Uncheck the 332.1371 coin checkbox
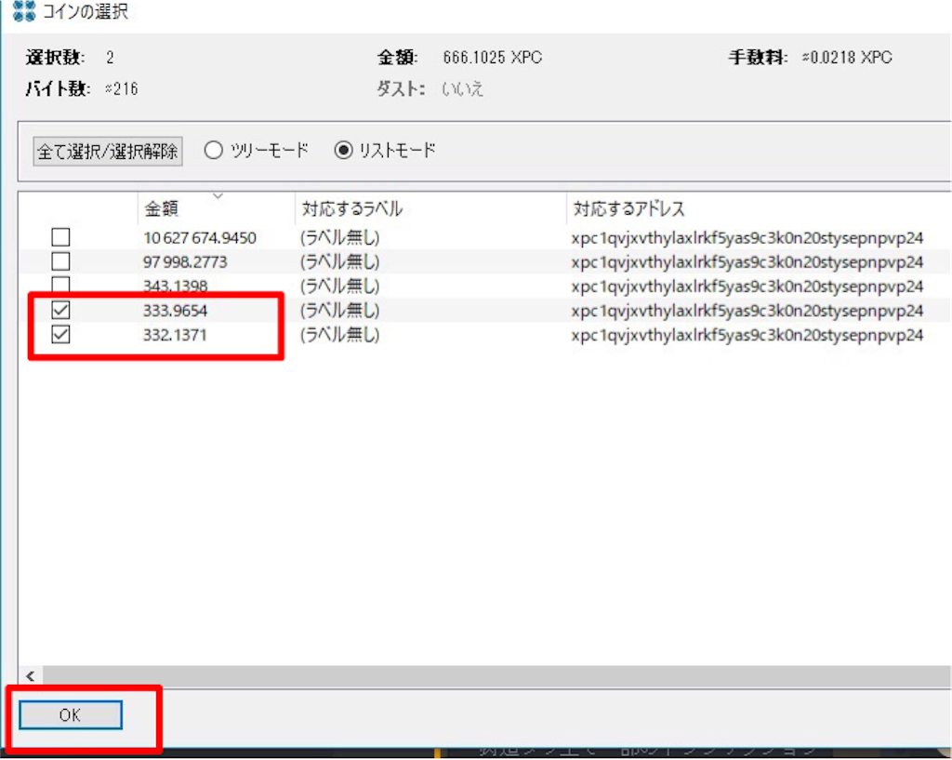952x760 pixels. pyautogui.click(x=60, y=335)
